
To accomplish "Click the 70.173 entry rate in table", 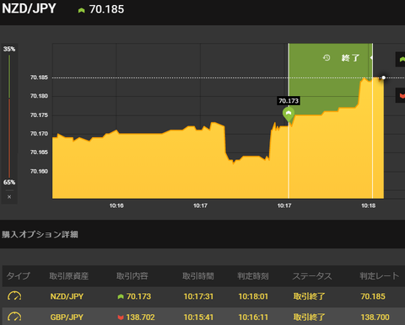I will [138, 296].
